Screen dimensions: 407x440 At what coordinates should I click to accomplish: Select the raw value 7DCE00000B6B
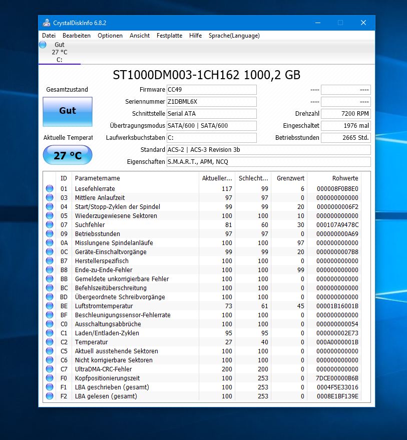coord(337,378)
